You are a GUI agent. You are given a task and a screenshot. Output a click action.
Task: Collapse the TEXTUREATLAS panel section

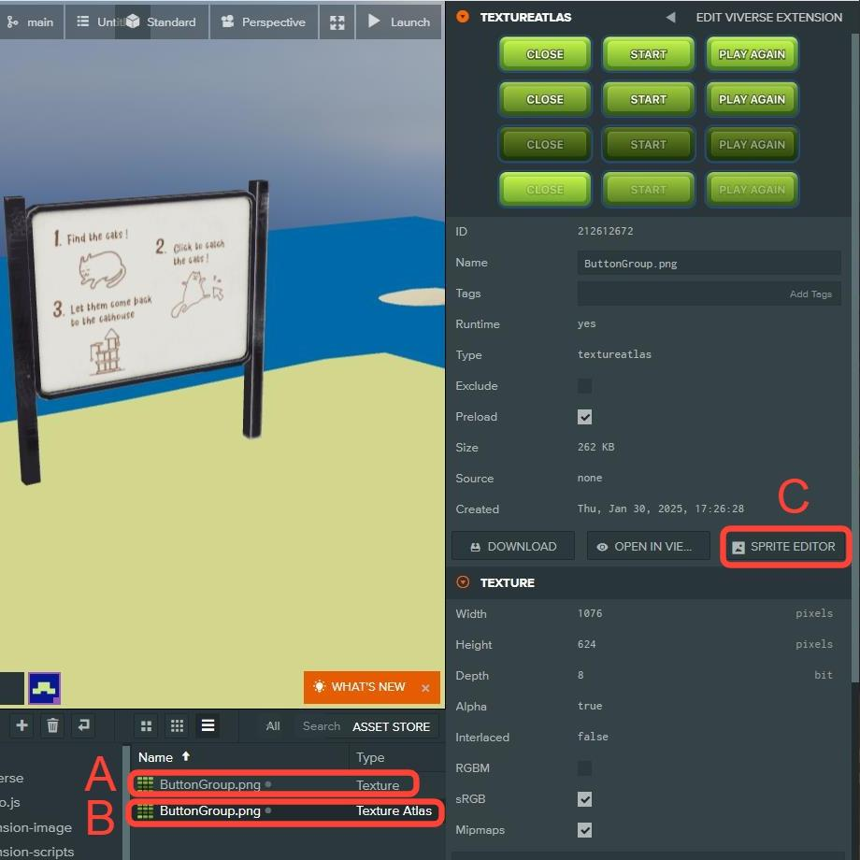coord(463,17)
